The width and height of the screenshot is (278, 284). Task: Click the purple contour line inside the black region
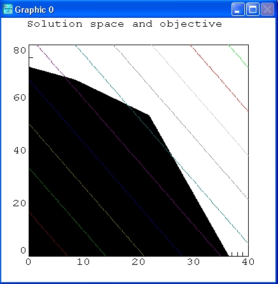[127, 148]
